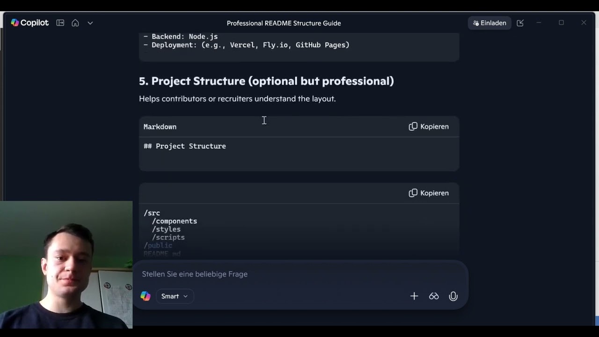Screen dimensions: 599x337
Task: Click the webcam overlay video thumbnail
Action: 66,265
